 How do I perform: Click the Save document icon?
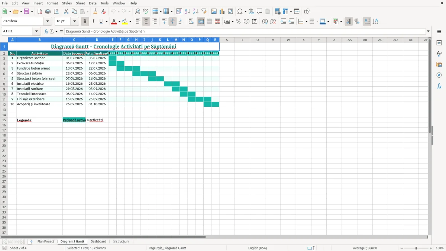26,12
